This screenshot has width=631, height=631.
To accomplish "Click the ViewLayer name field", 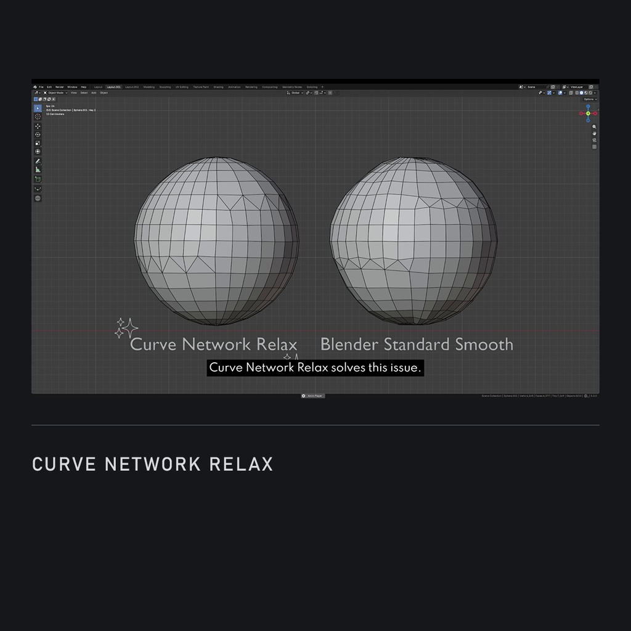I will click(x=579, y=87).
